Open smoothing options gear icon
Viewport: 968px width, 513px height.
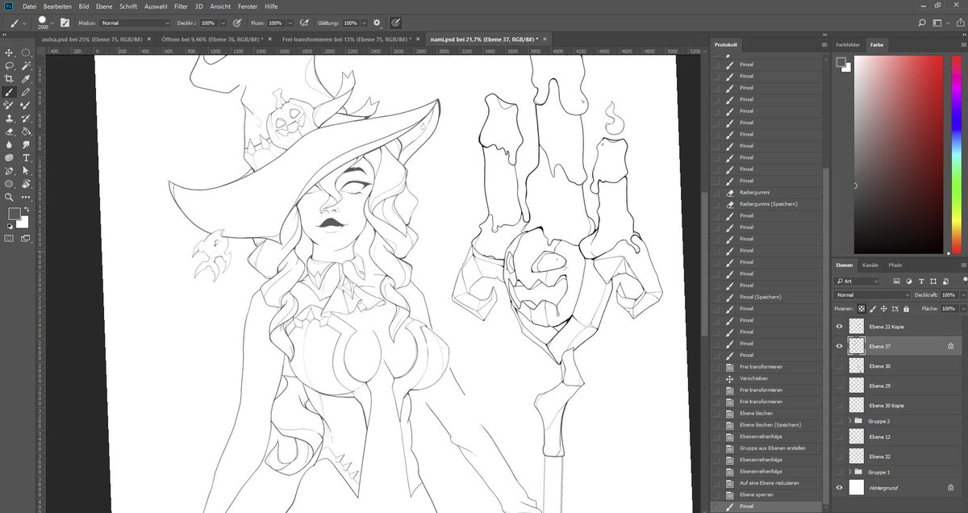[377, 23]
